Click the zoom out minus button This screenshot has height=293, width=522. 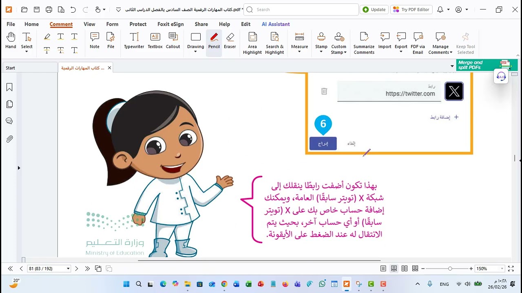pos(423,269)
